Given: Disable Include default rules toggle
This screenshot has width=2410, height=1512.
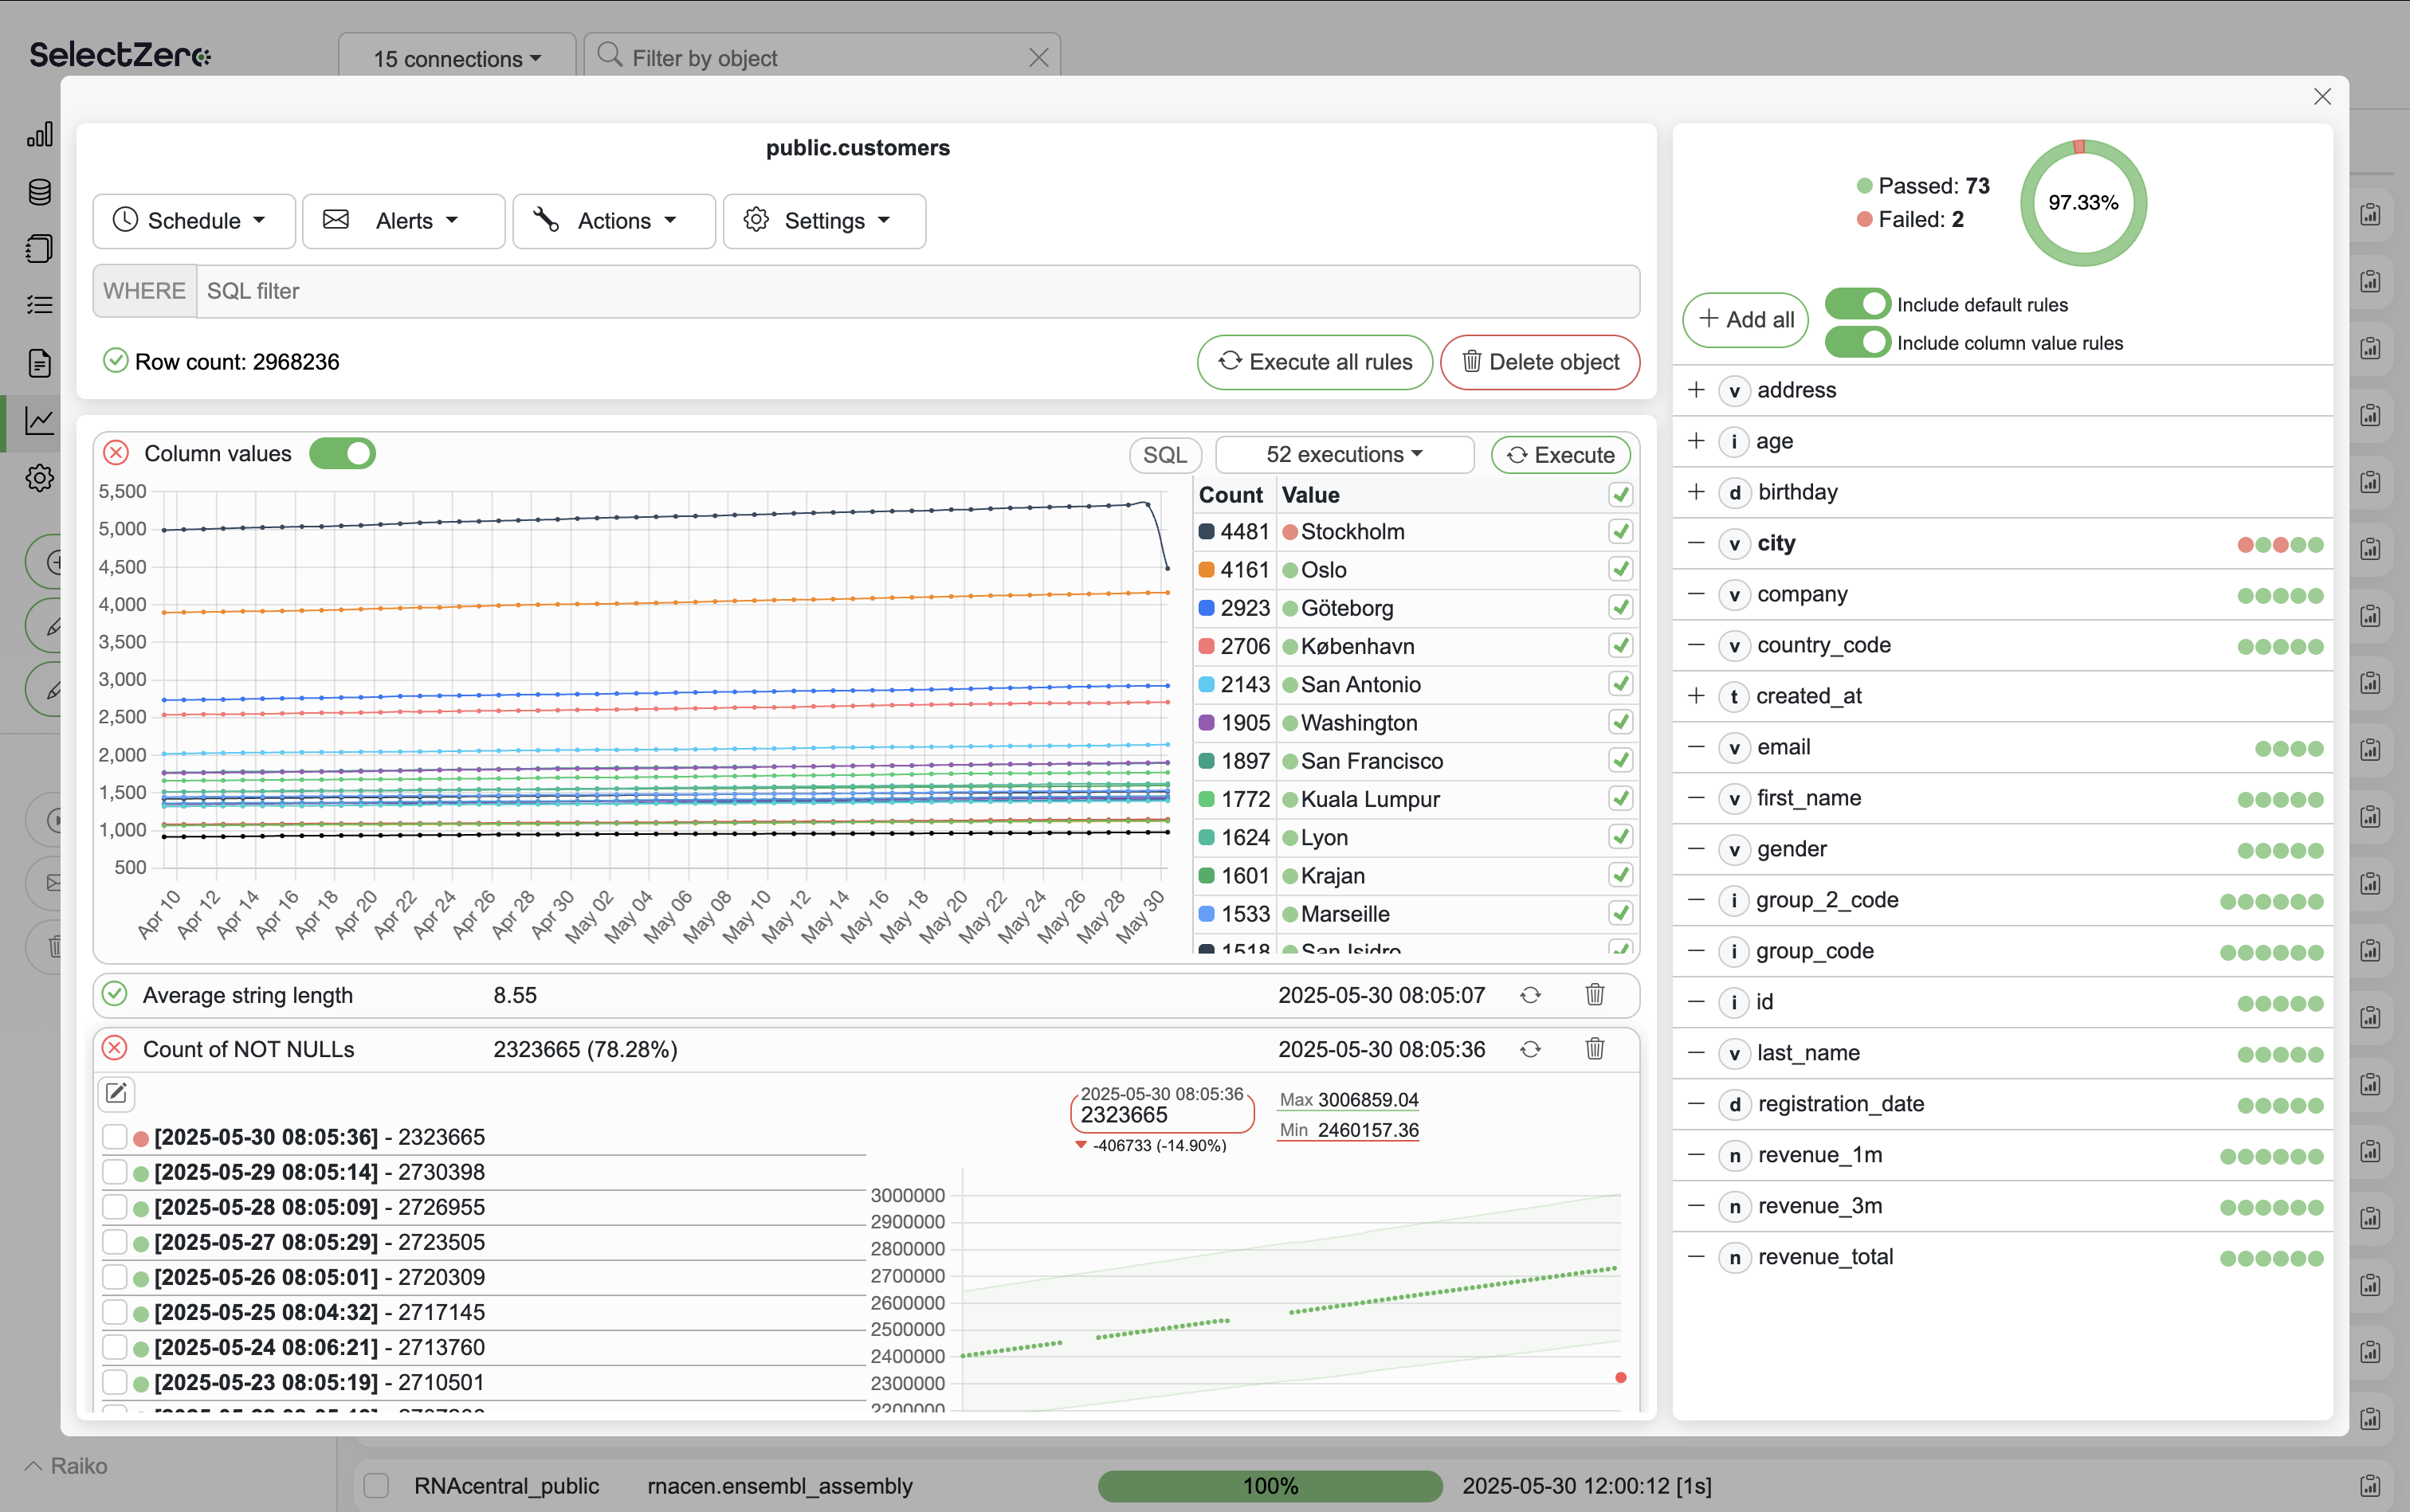Looking at the screenshot, I should (x=1857, y=304).
